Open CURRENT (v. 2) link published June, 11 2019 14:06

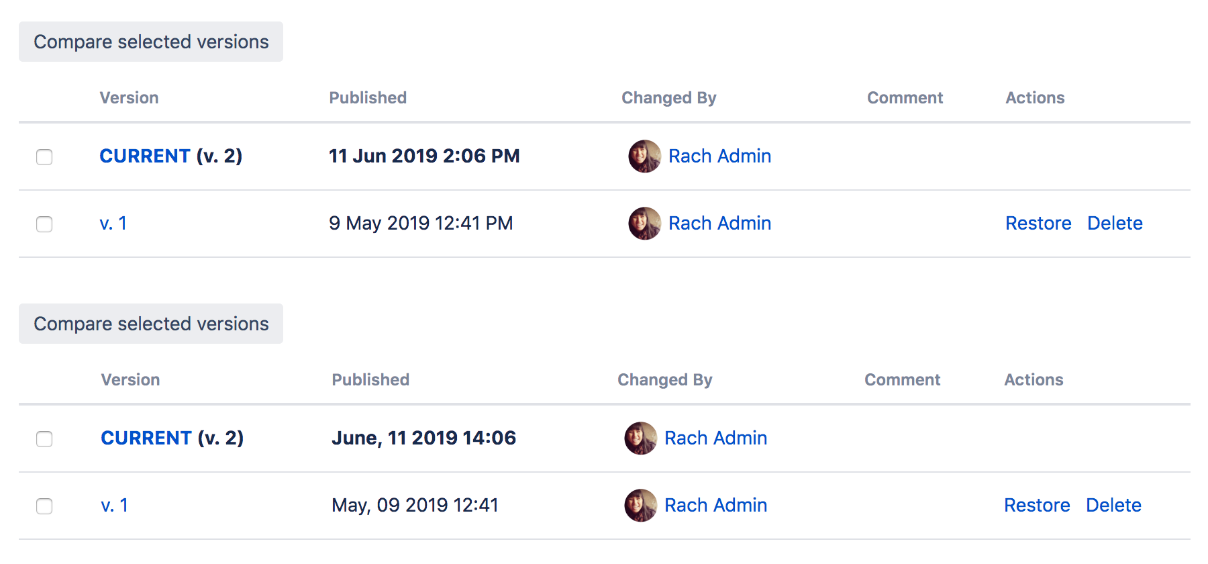pyautogui.click(x=146, y=438)
